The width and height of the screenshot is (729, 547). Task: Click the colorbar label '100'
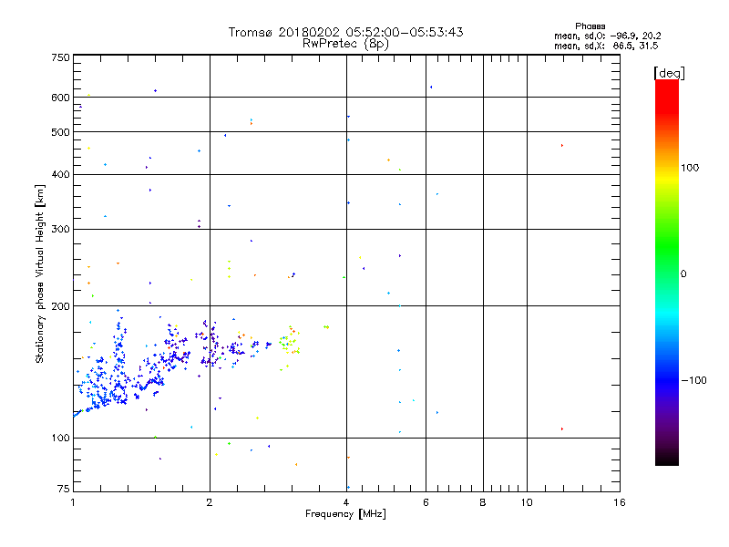pos(690,168)
